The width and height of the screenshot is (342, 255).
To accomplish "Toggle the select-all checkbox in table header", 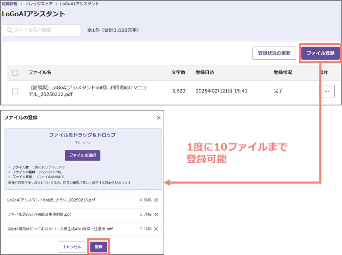I will pyautogui.click(x=15, y=73).
